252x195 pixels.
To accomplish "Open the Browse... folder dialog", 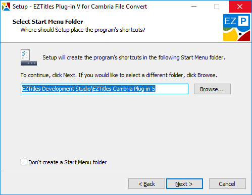I will tap(212, 89).
